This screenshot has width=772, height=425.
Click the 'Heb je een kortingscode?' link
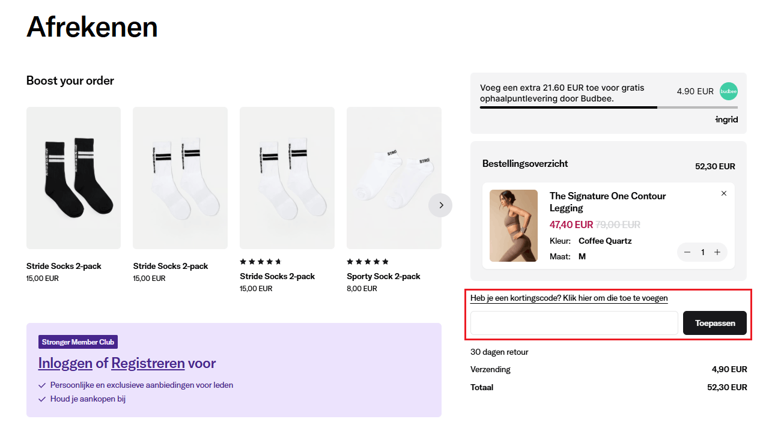[569, 298]
